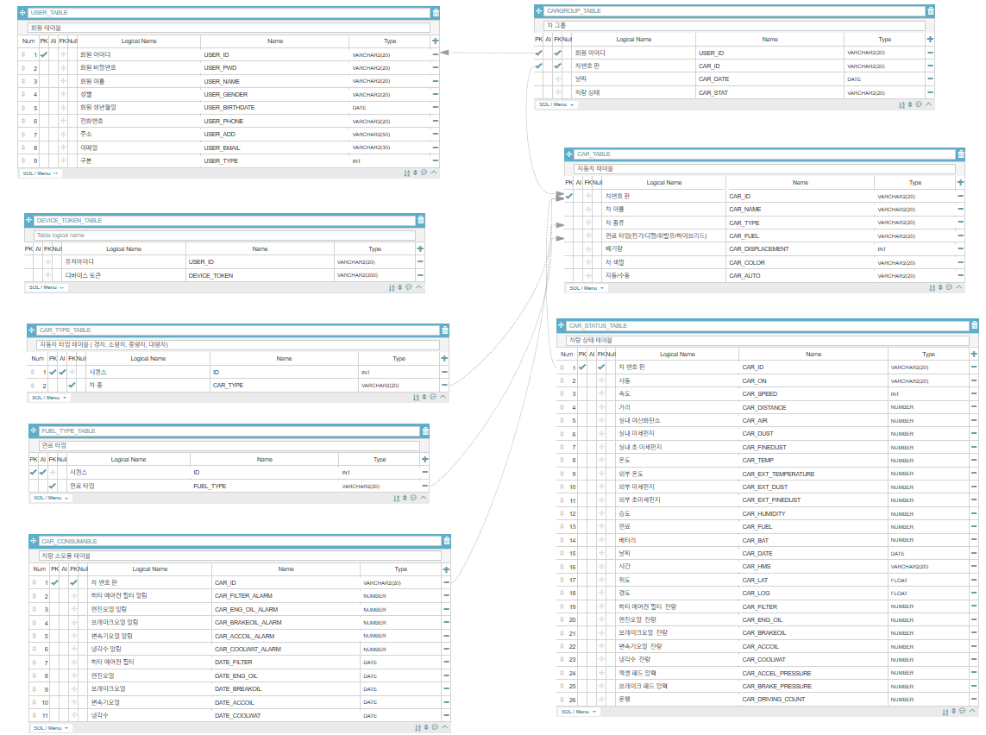Click the CAR_FUEL type cell in CAR_TABLE
Viewport: 986px width, 735px height.
pos(915,236)
